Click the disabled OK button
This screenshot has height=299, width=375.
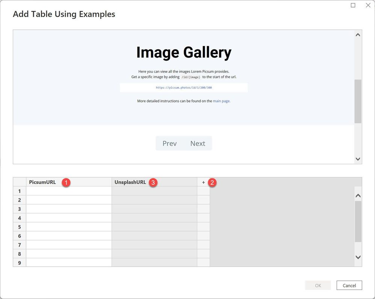[x=318, y=285]
